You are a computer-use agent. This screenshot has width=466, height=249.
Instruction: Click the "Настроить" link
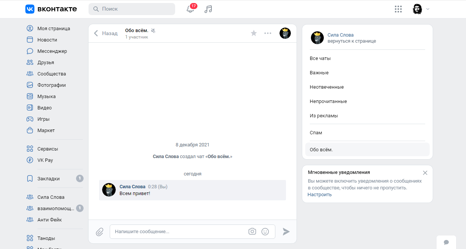pos(320,195)
